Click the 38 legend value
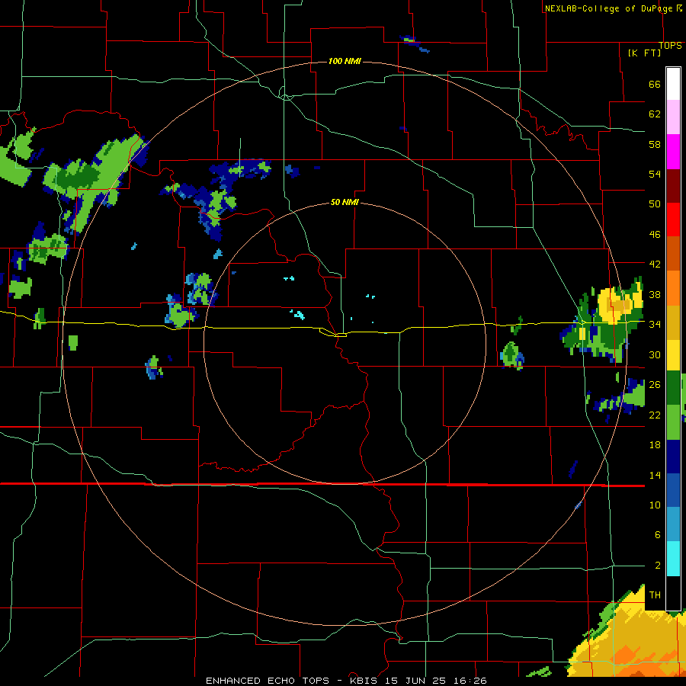Screen dimensions: 686x686 pos(655,294)
